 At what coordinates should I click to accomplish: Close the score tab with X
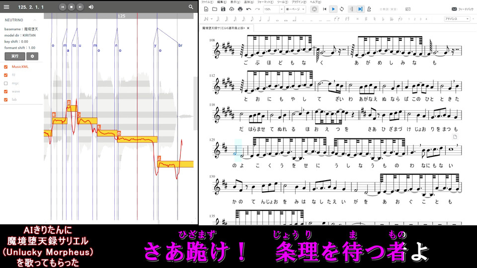coord(248,28)
